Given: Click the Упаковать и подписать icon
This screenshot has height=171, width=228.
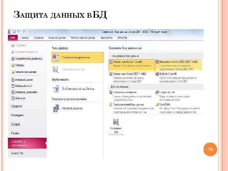Looking at the screenshot, I should [x=111, y=92].
